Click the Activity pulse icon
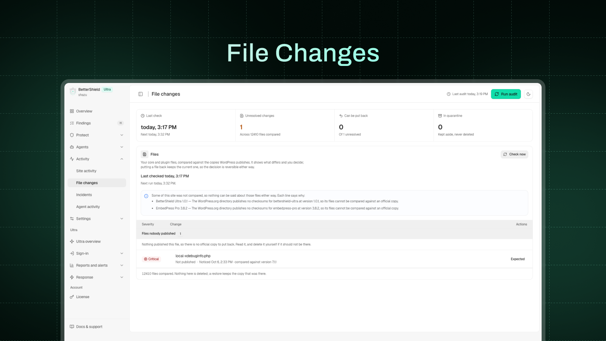Image resolution: width=606 pixels, height=341 pixels. (x=72, y=159)
